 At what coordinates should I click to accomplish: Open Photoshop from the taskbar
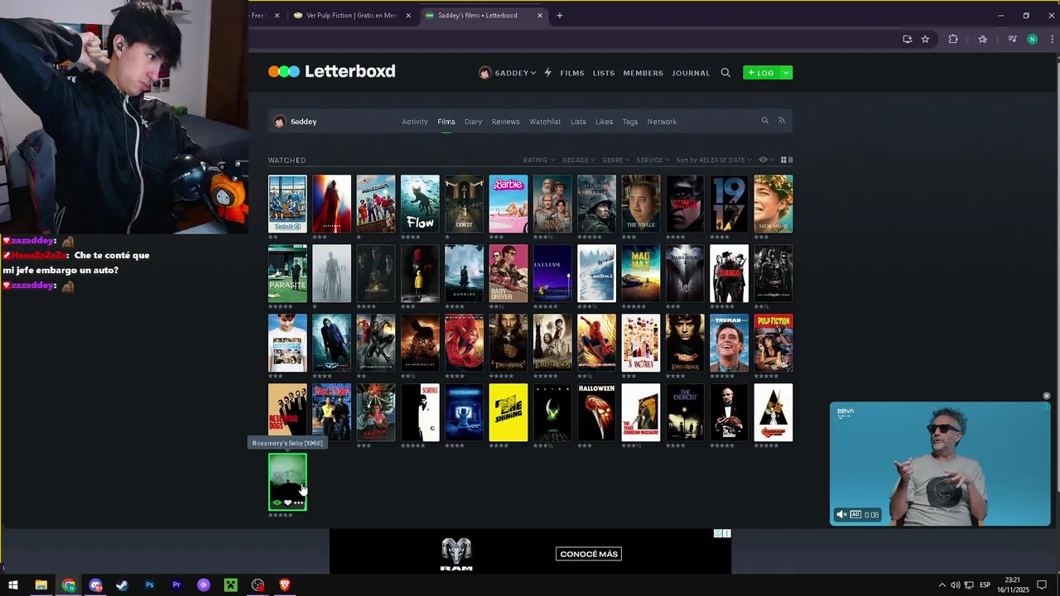pos(149,585)
